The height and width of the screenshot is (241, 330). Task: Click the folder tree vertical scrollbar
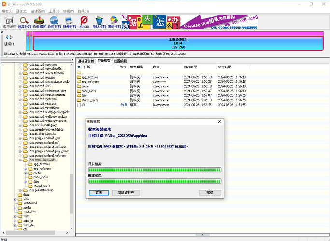pos(72,193)
